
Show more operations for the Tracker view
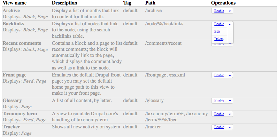point(230,127)
